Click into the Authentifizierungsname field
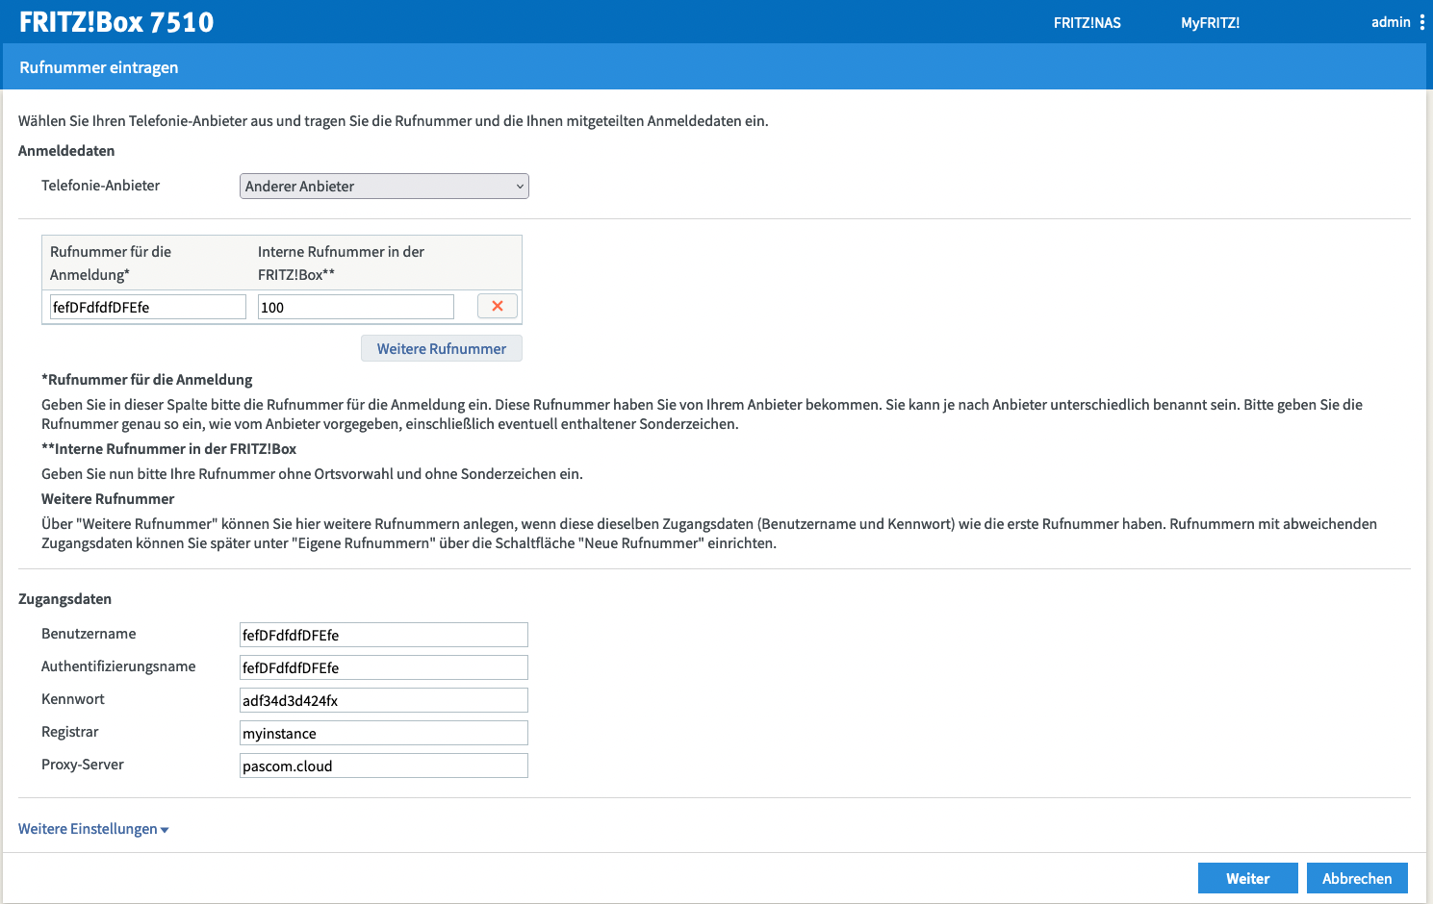Screen dimensions: 1433x904 [x=384, y=667]
